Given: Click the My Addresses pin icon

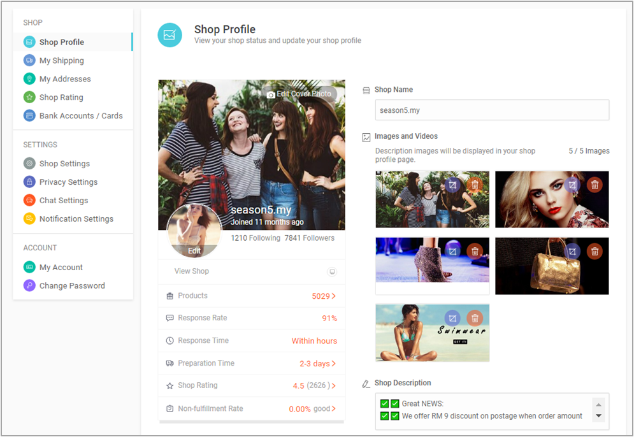Looking at the screenshot, I should pyautogui.click(x=29, y=78).
